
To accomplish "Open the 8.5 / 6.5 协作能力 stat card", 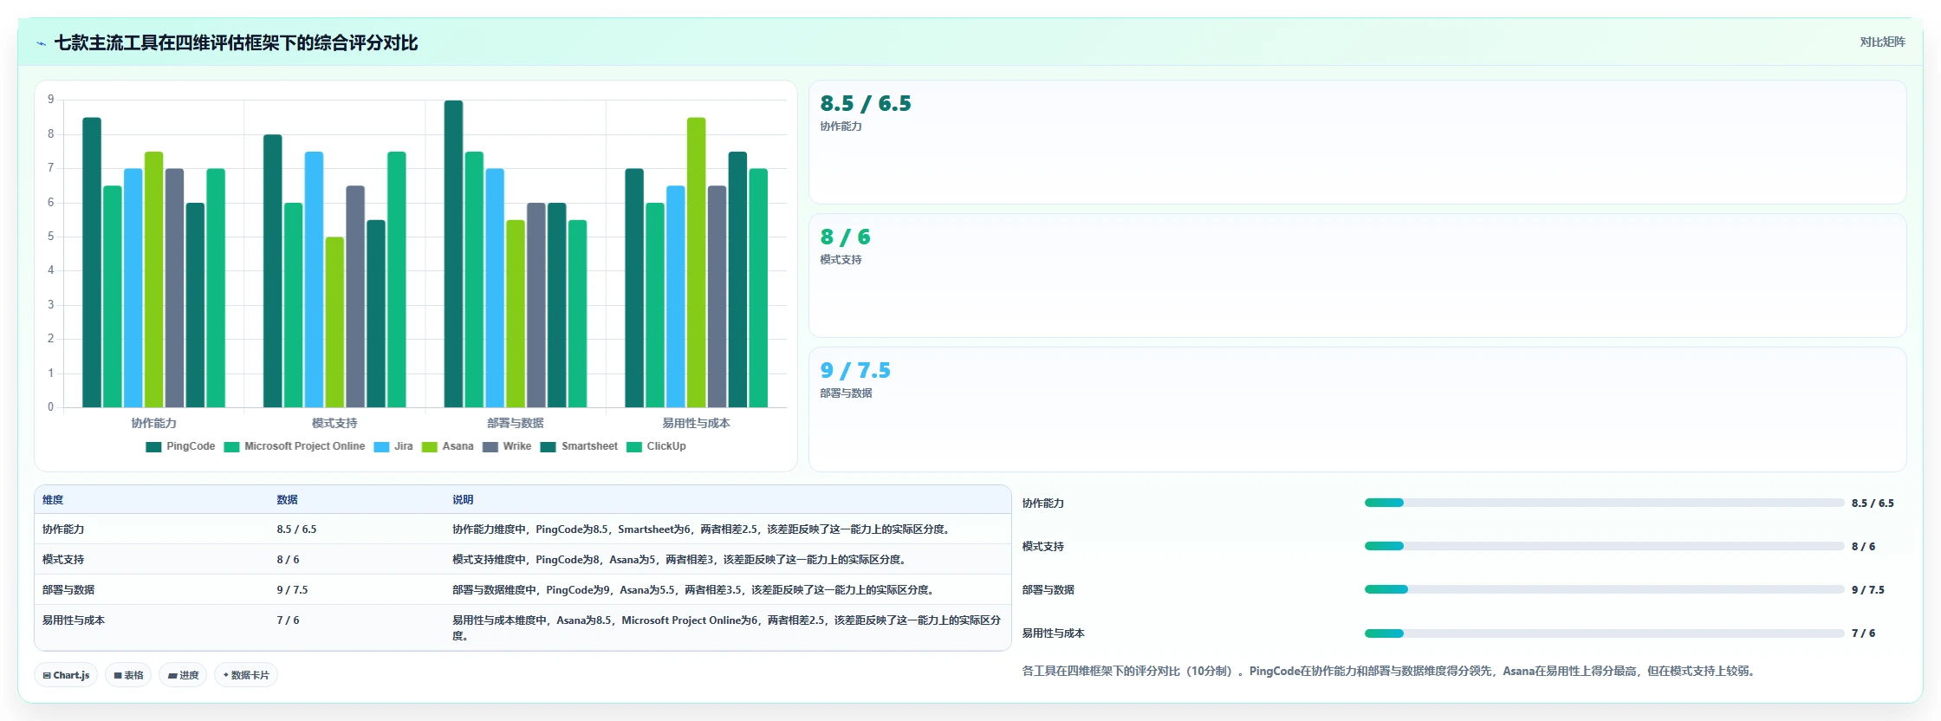I will coord(1357,142).
